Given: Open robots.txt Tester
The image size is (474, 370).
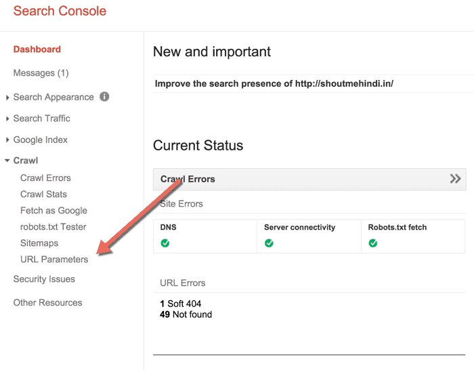Looking at the screenshot, I should (x=53, y=227).
